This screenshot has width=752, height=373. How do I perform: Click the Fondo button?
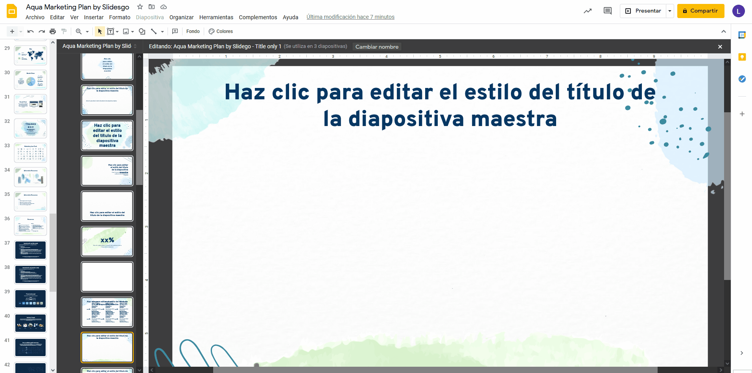193,31
